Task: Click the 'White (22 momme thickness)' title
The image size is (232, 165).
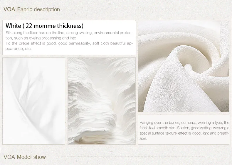Action: (44, 26)
